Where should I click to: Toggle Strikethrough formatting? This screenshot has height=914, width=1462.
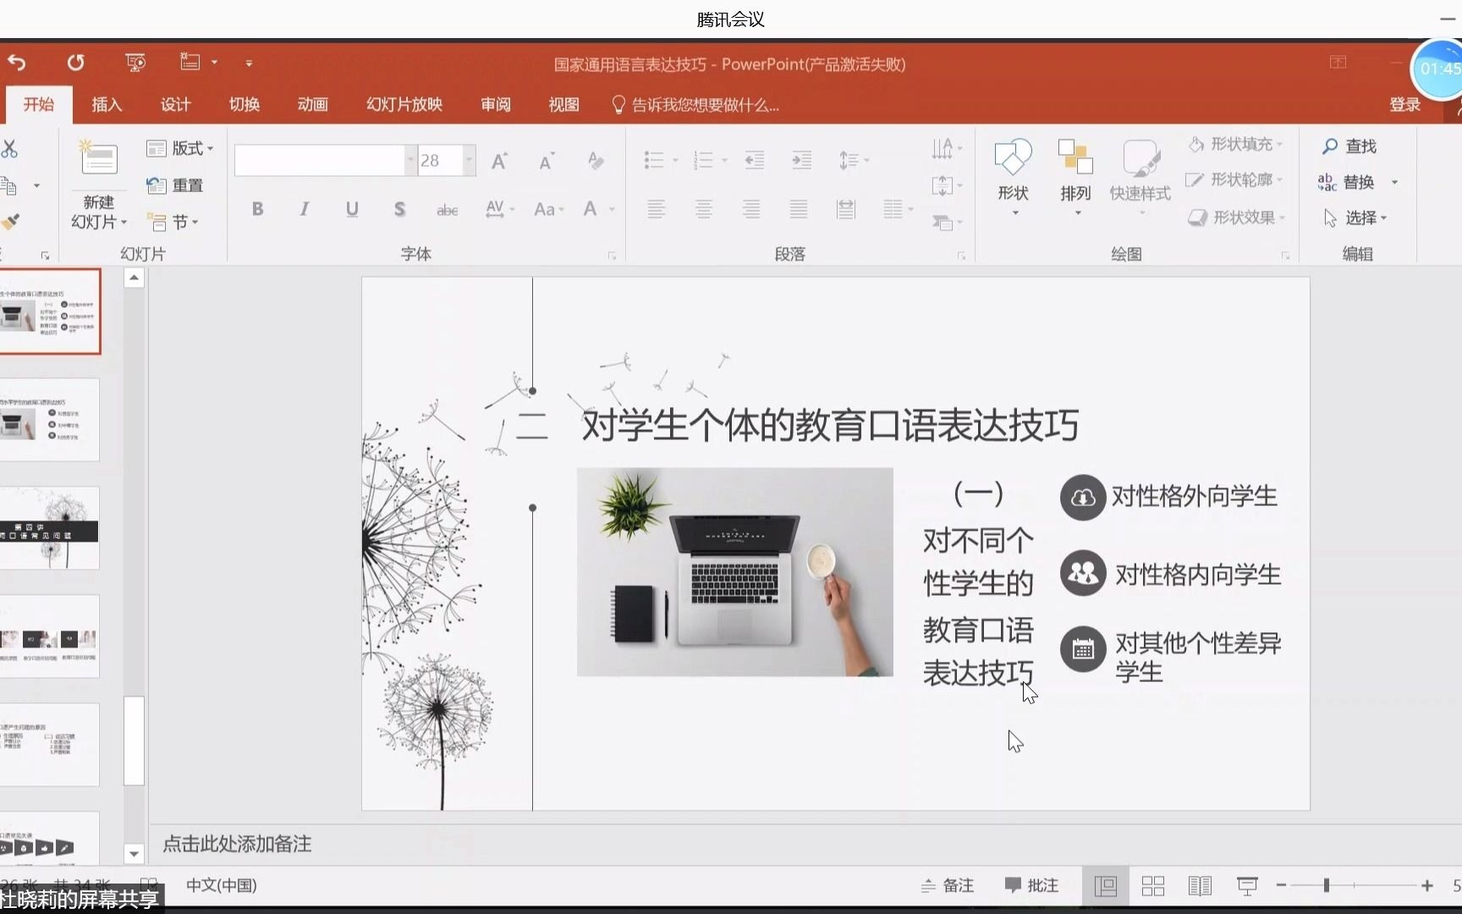448,210
